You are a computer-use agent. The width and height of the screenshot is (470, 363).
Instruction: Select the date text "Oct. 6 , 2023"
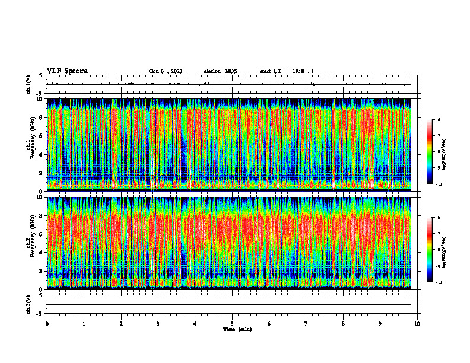(x=166, y=71)
